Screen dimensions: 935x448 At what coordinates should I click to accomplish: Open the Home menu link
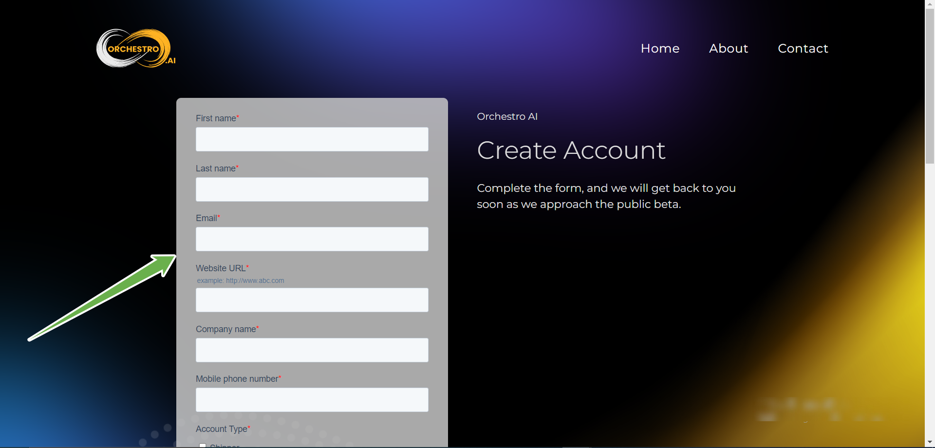pyautogui.click(x=660, y=48)
